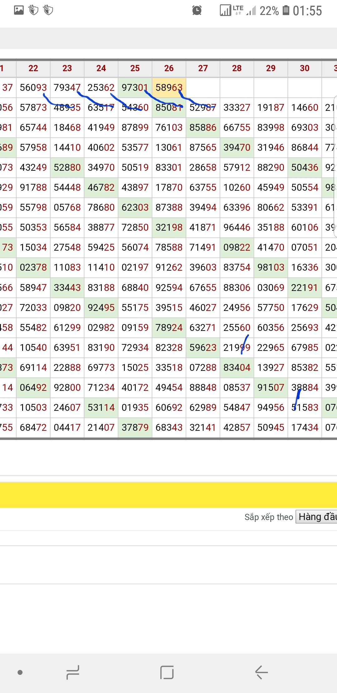Tap the alarm clock status icon

point(197,11)
